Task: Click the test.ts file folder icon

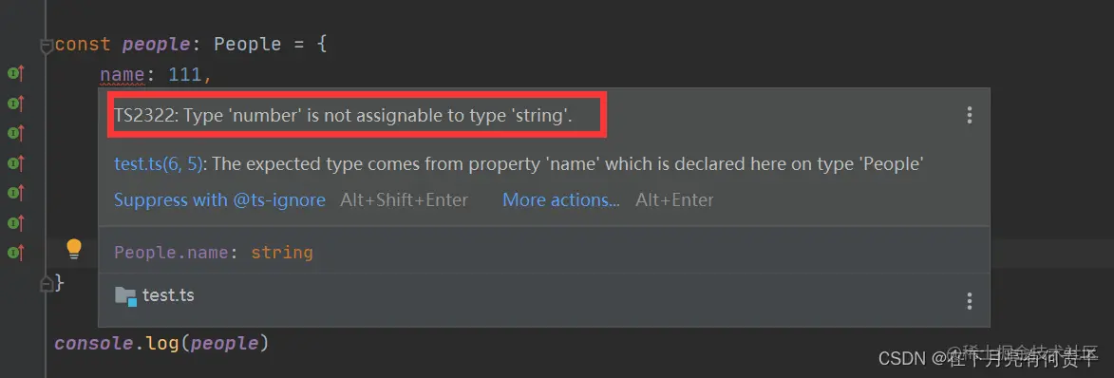Action: tap(125, 295)
